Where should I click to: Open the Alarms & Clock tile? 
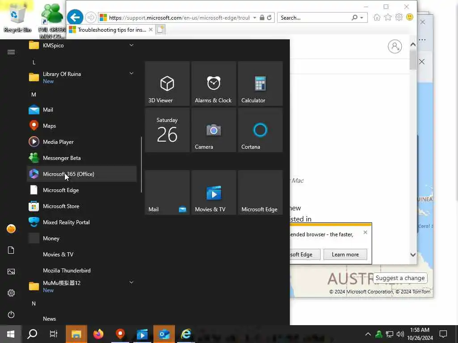(213, 84)
